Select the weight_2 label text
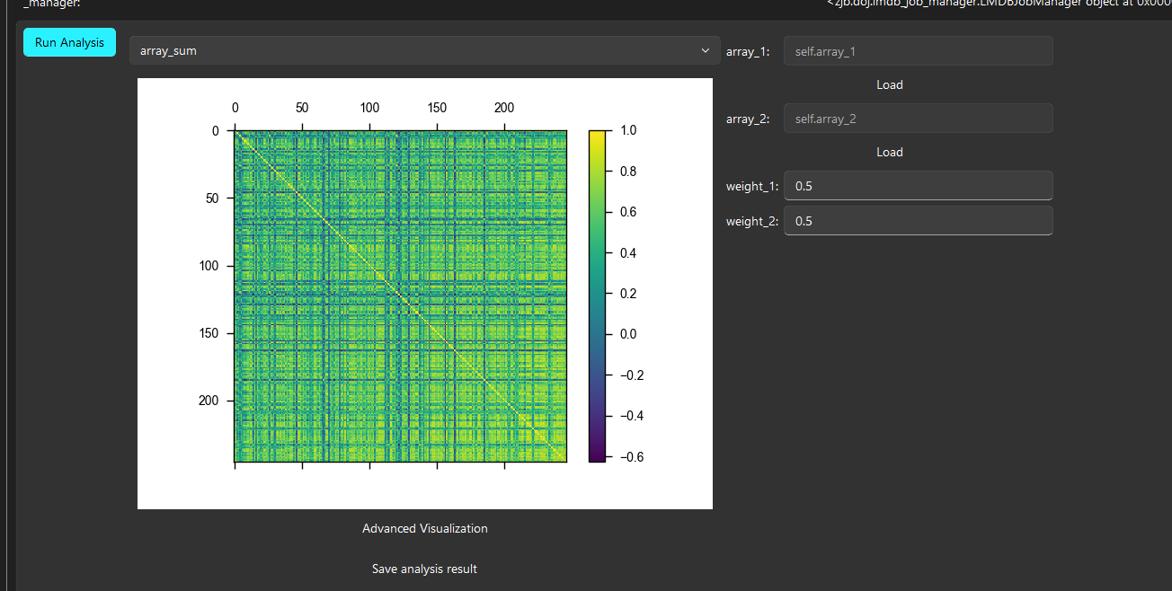 752,221
